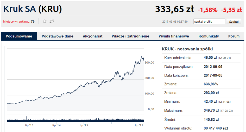Click the current price 333,65 zł
246x132 pixels.
click(x=174, y=10)
